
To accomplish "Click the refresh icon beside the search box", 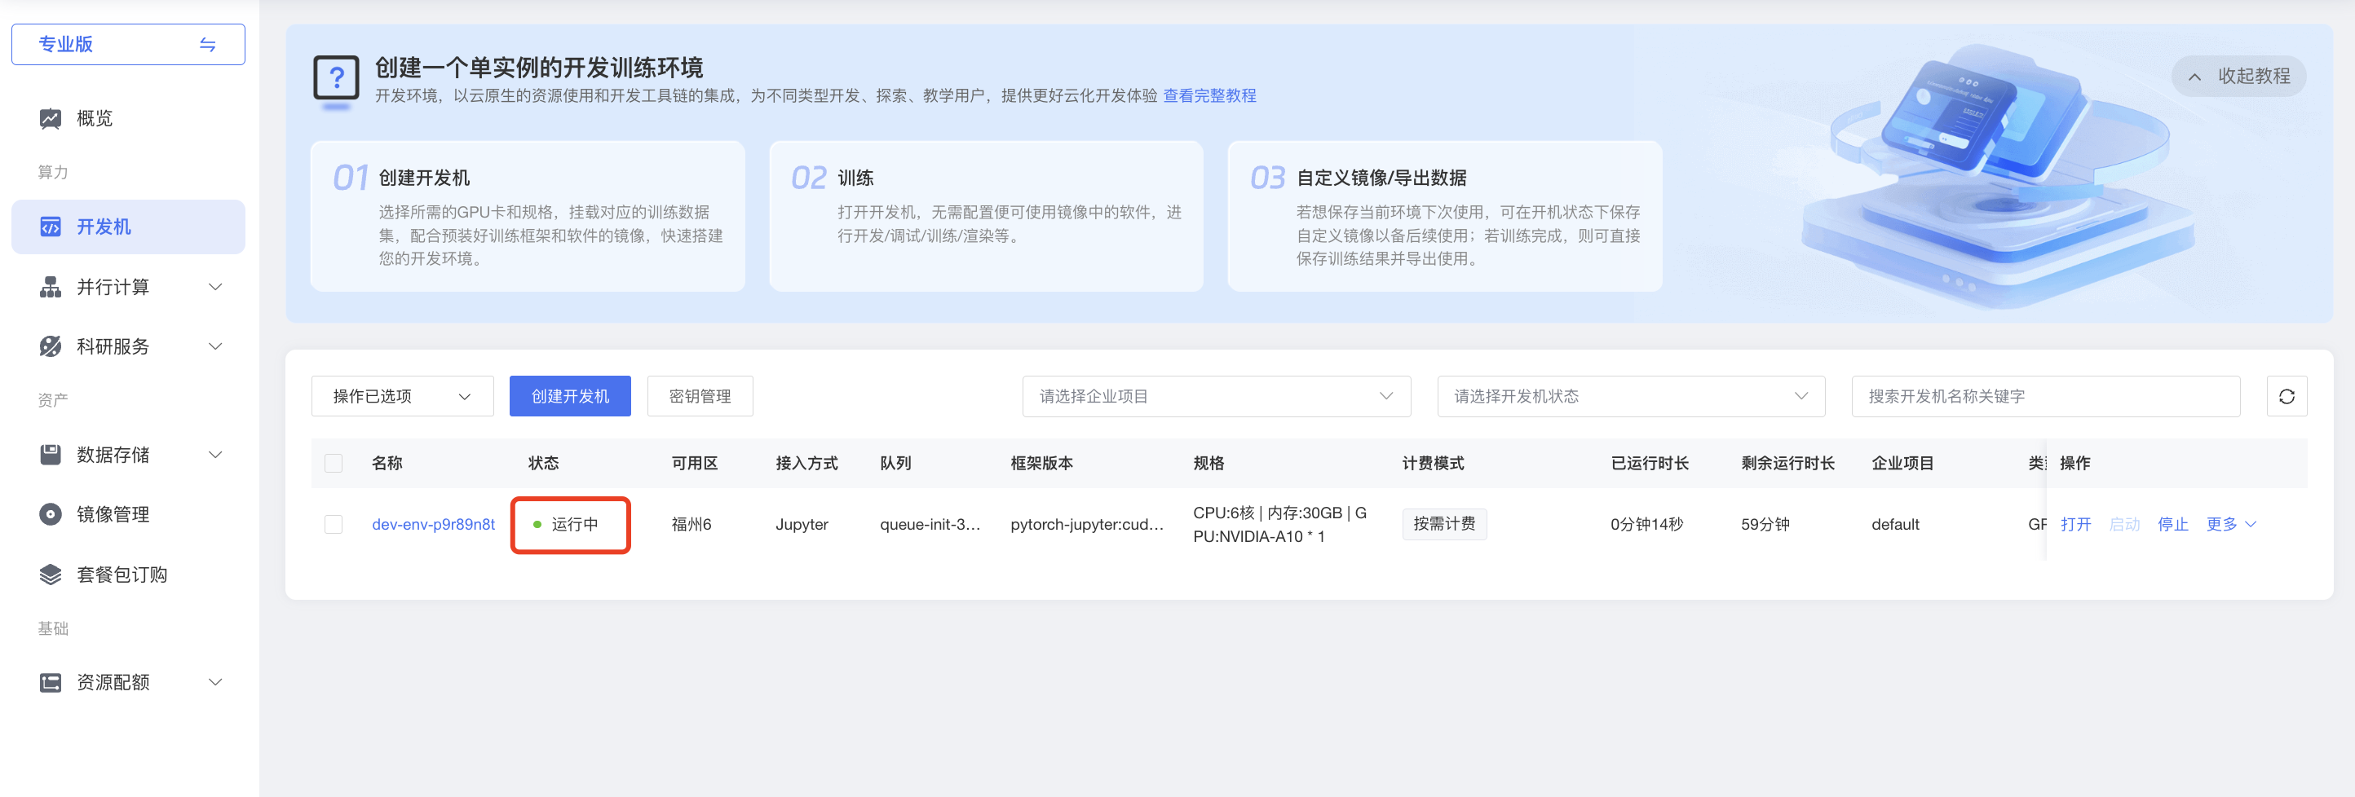I will (x=2286, y=396).
